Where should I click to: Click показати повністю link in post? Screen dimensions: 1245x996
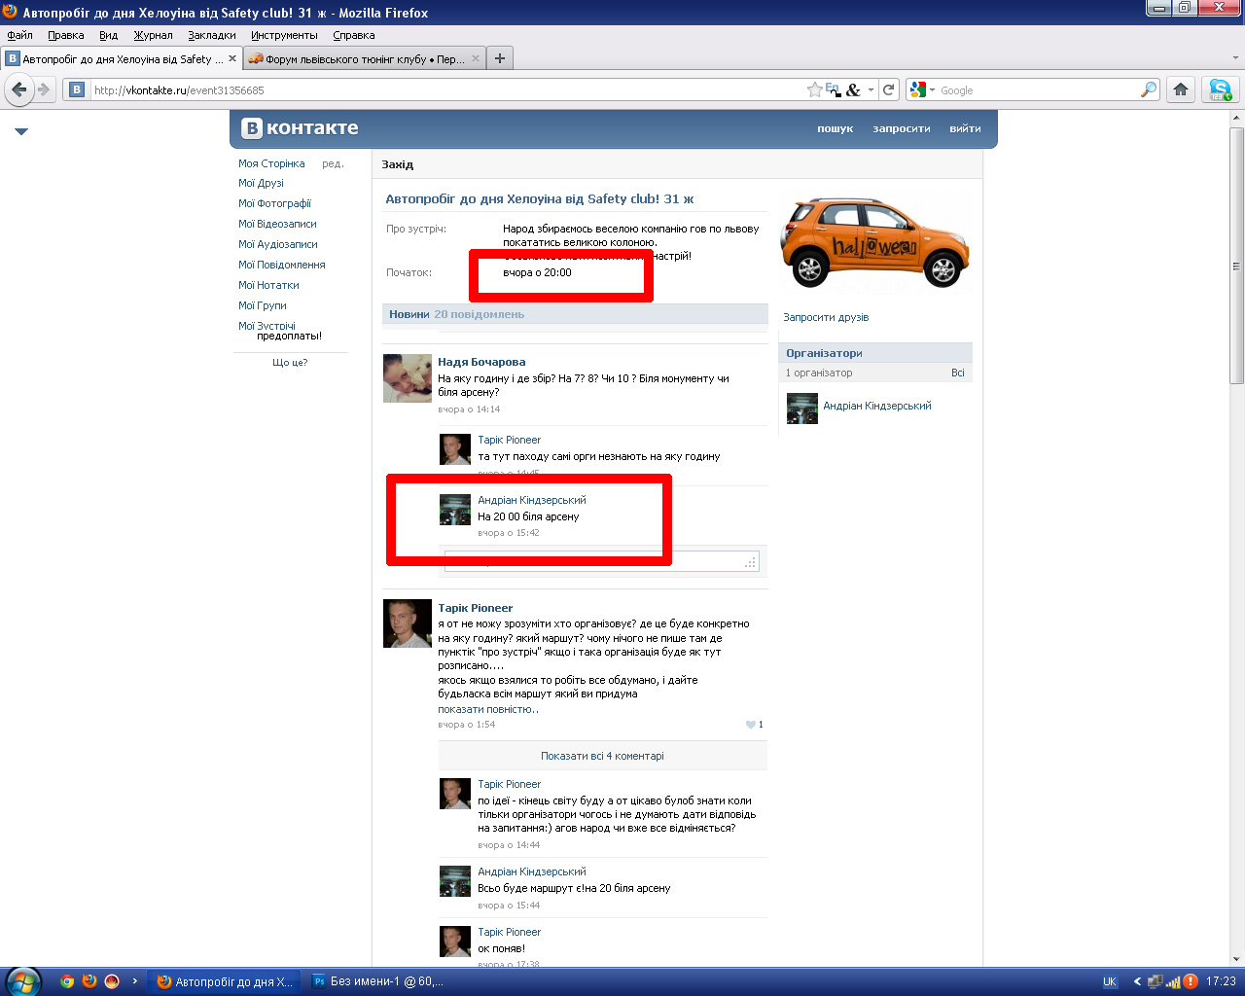[488, 709]
